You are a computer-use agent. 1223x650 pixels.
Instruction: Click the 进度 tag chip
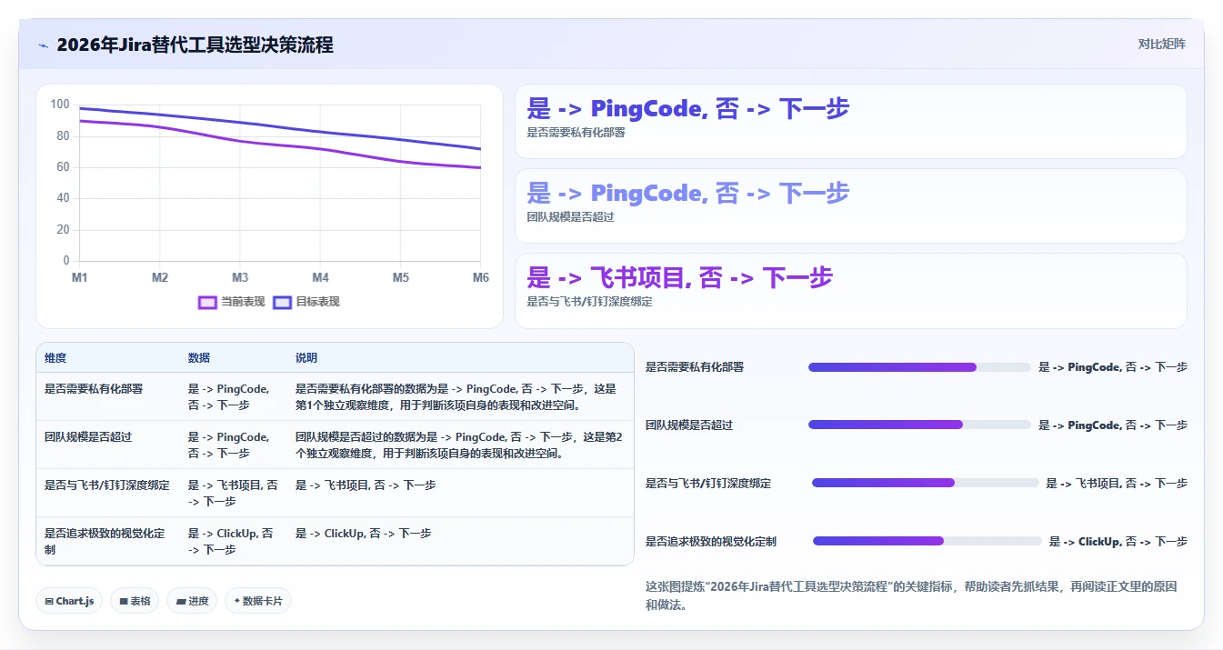pos(192,601)
